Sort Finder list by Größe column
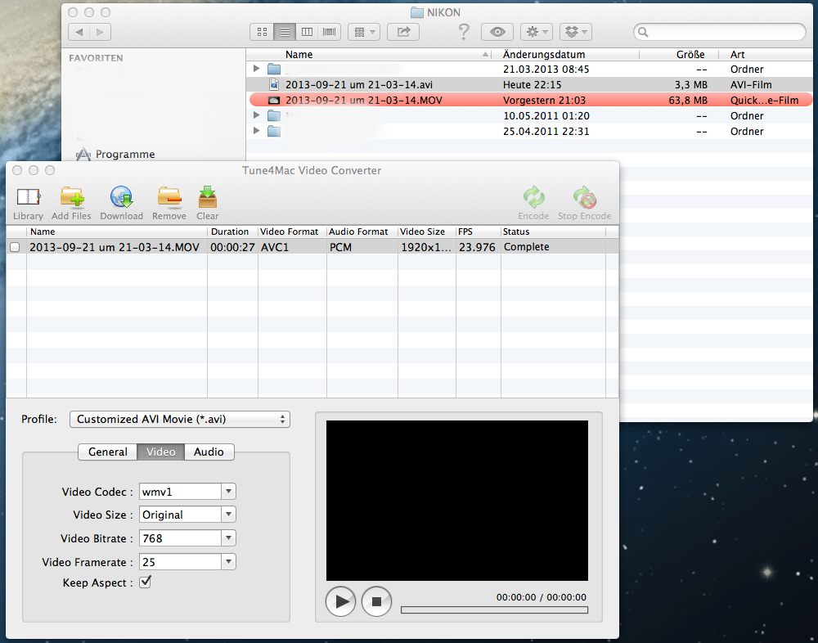The image size is (818, 643). pyautogui.click(x=679, y=54)
